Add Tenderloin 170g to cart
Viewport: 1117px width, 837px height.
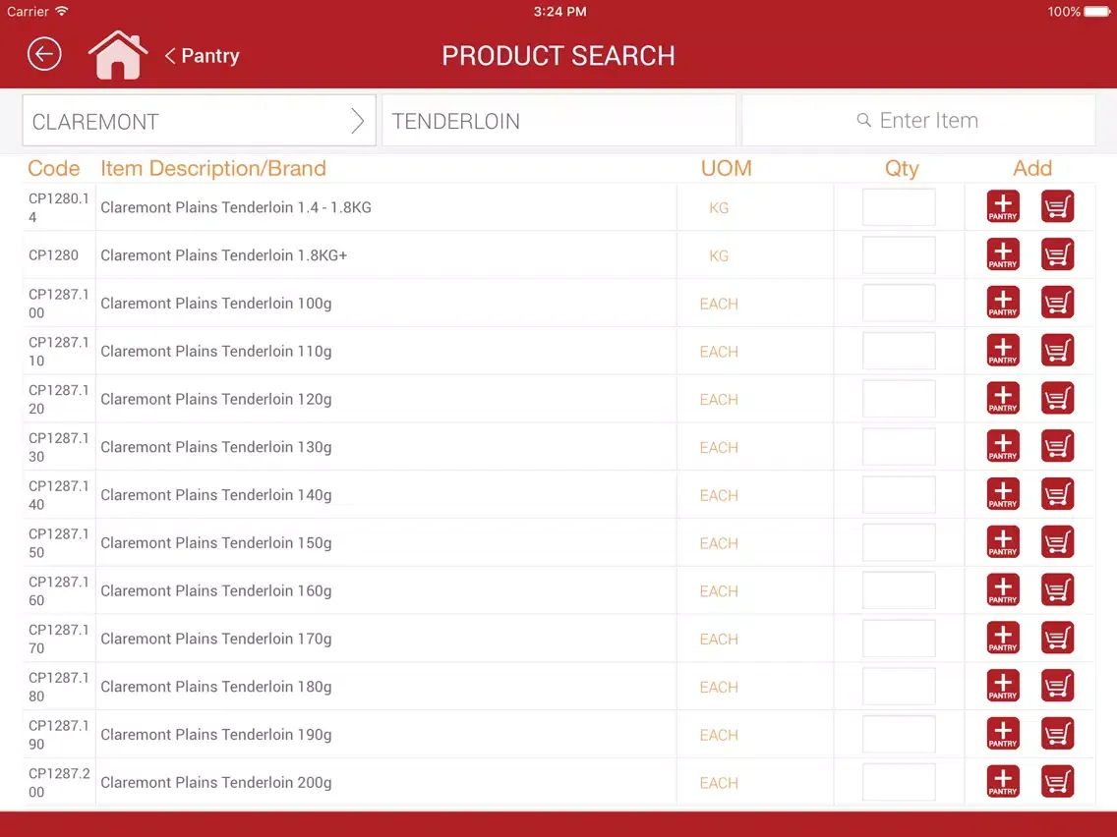1057,639
